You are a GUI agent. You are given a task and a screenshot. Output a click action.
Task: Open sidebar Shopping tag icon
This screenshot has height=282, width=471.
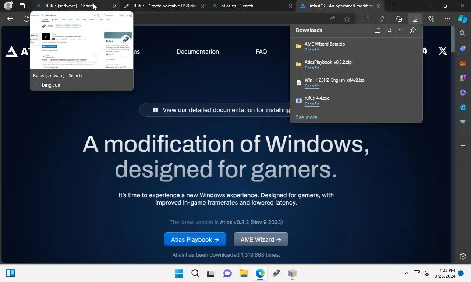463,48
